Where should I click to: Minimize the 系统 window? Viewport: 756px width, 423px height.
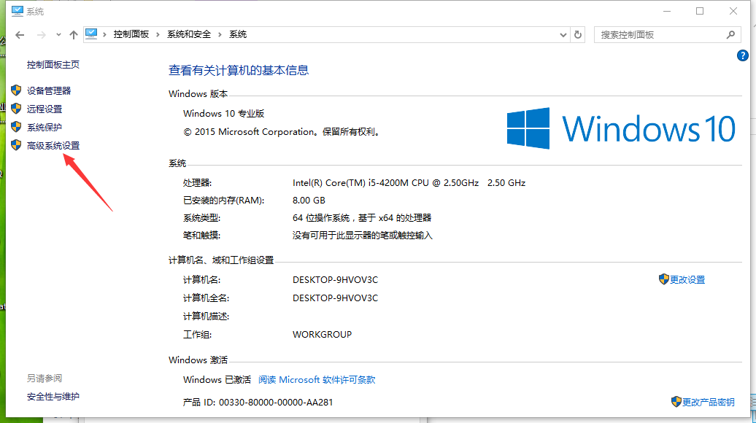tap(667, 11)
